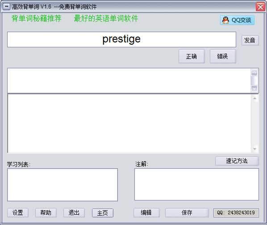Click the 编辑 edit button
This screenshot has width=267, height=225.
pos(146,212)
